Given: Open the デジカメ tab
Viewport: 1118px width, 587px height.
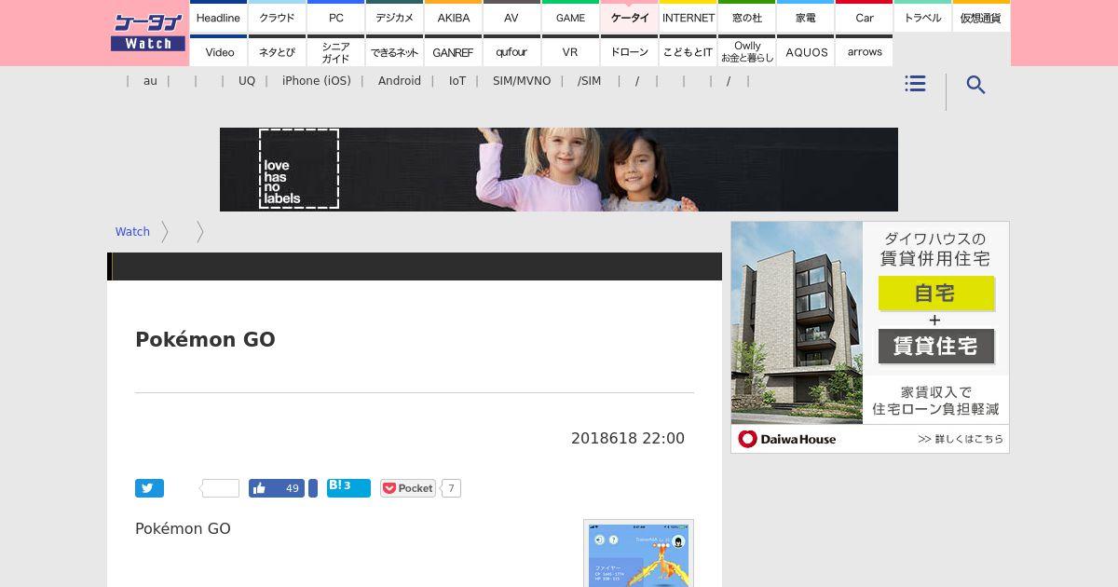Looking at the screenshot, I should (394, 17).
